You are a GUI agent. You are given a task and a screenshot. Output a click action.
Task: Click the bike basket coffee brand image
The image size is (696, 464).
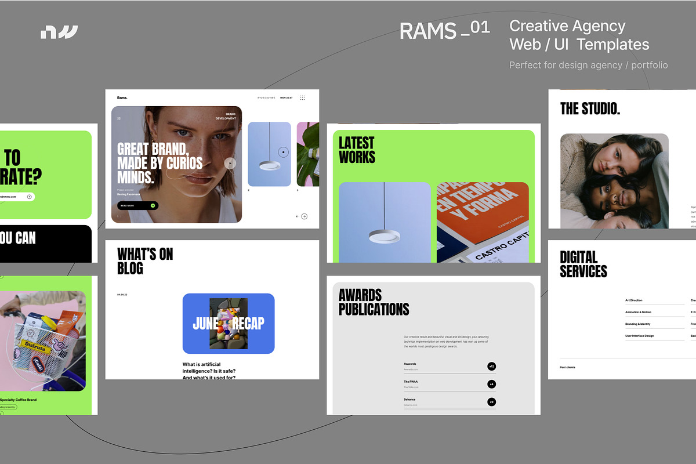coord(43,340)
